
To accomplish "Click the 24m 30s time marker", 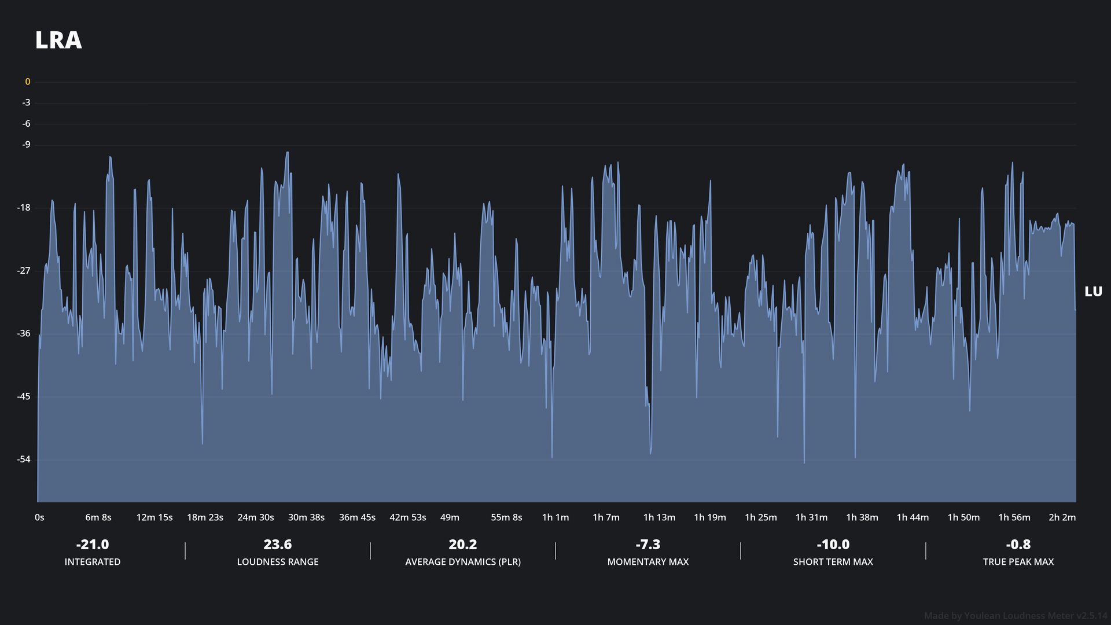I will click(x=256, y=517).
